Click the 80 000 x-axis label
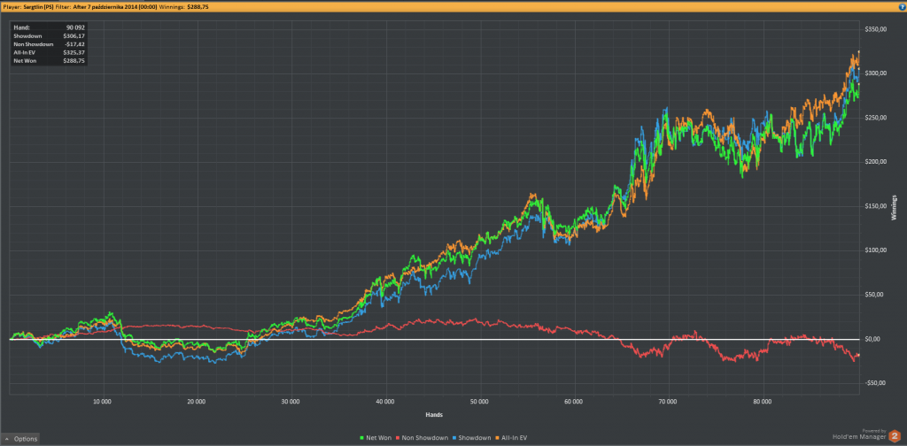The height and width of the screenshot is (446, 907). coord(763,400)
